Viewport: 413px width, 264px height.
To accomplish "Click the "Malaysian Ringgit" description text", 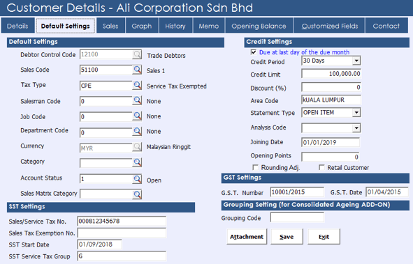I will 168,147.
